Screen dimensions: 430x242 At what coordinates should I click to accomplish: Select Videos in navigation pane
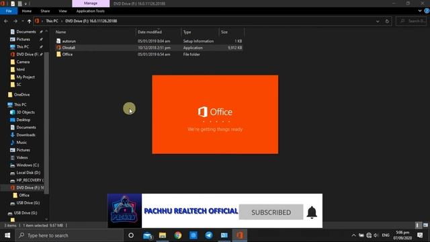click(x=22, y=157)
